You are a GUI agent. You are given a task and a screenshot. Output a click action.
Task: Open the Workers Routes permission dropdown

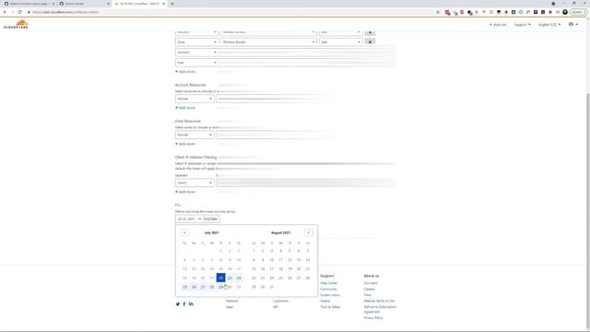pyautogui.click(x=268, y=42)
